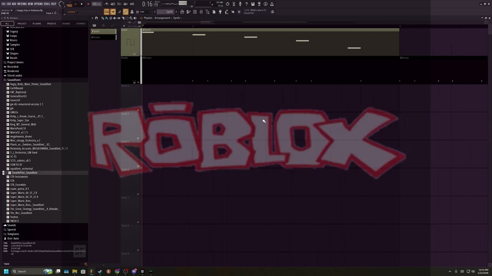Collapse the Soundfonts folder
Image resolution: width=492 pixels, height=276 pixels.
pos(14,80)
